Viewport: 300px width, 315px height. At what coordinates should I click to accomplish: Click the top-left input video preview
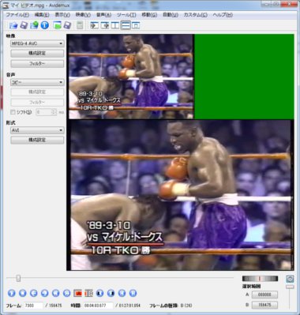point(131,77)
